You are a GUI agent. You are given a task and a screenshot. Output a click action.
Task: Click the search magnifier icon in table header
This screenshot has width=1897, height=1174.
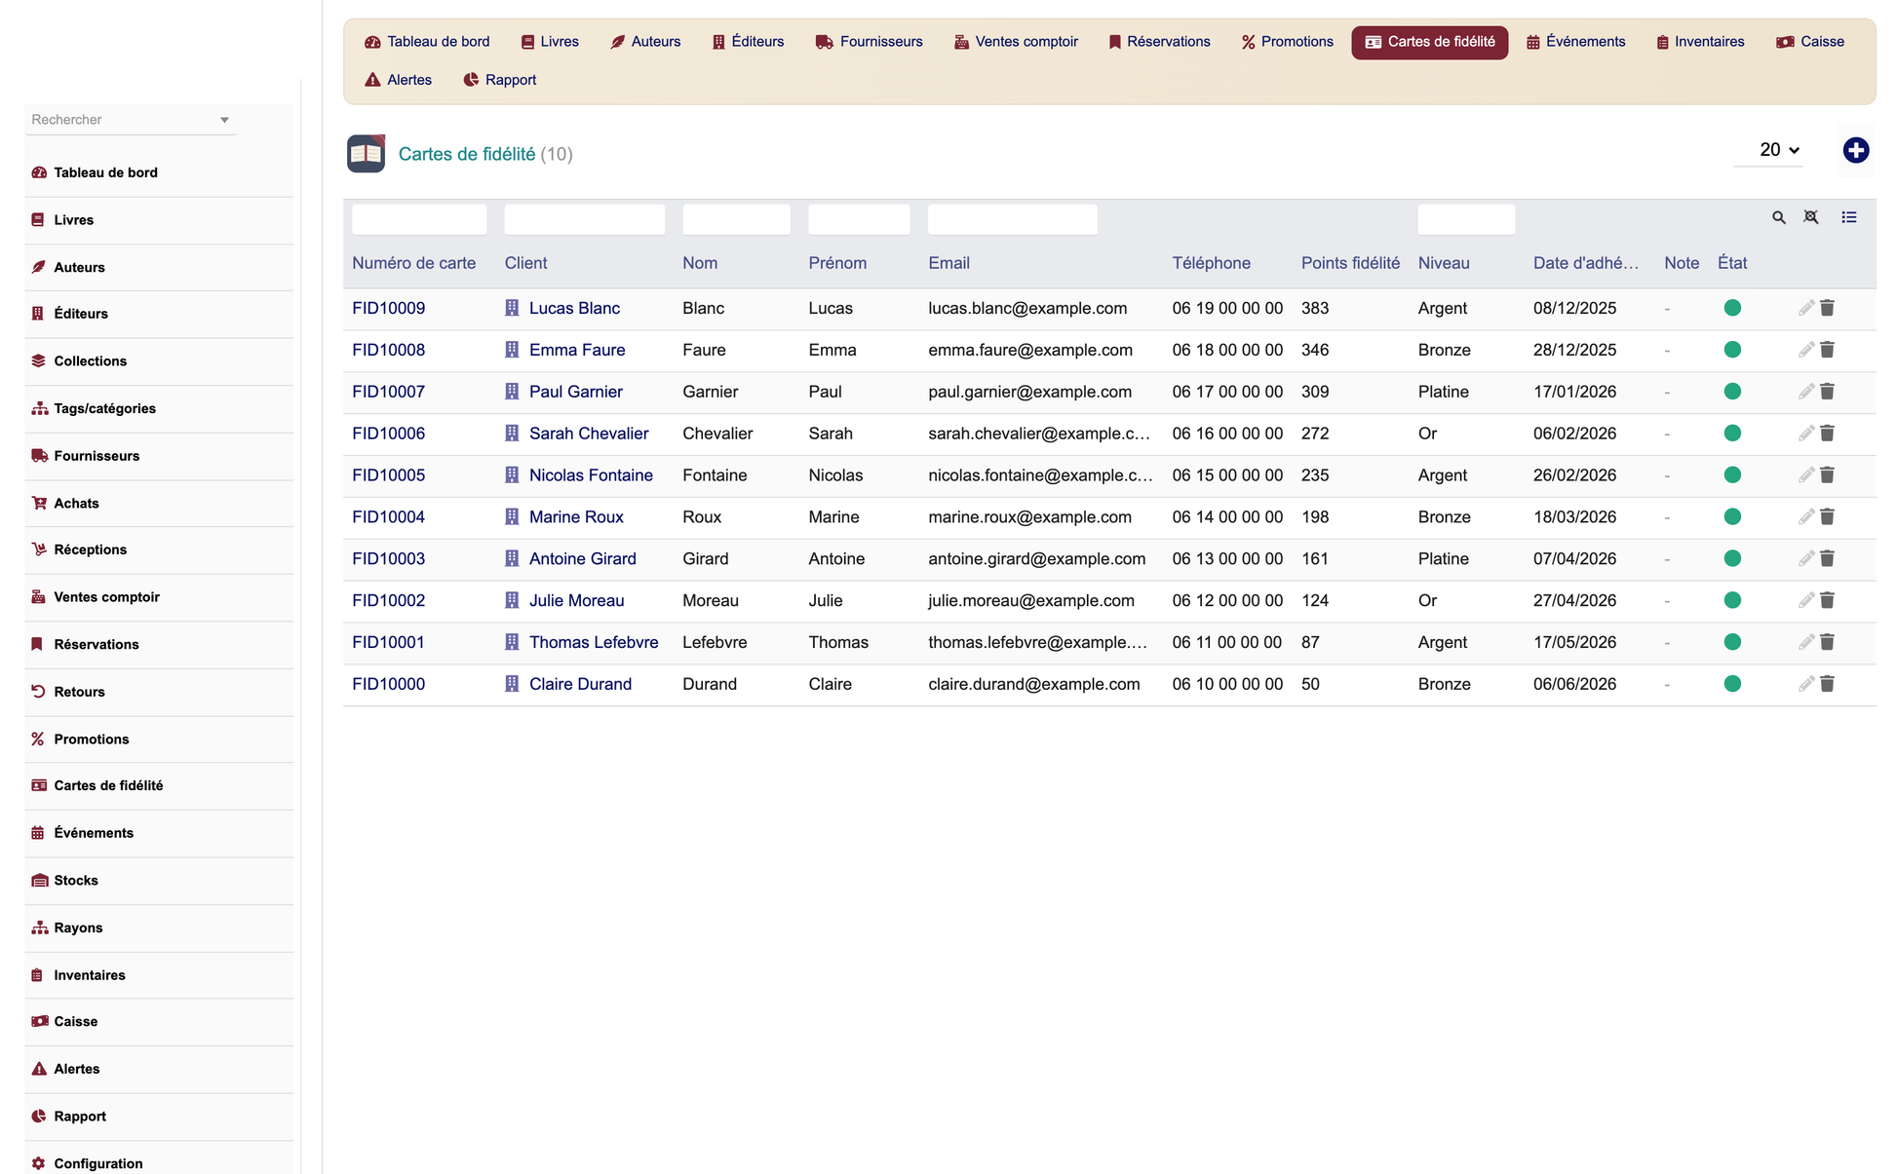pos(1778,218)
